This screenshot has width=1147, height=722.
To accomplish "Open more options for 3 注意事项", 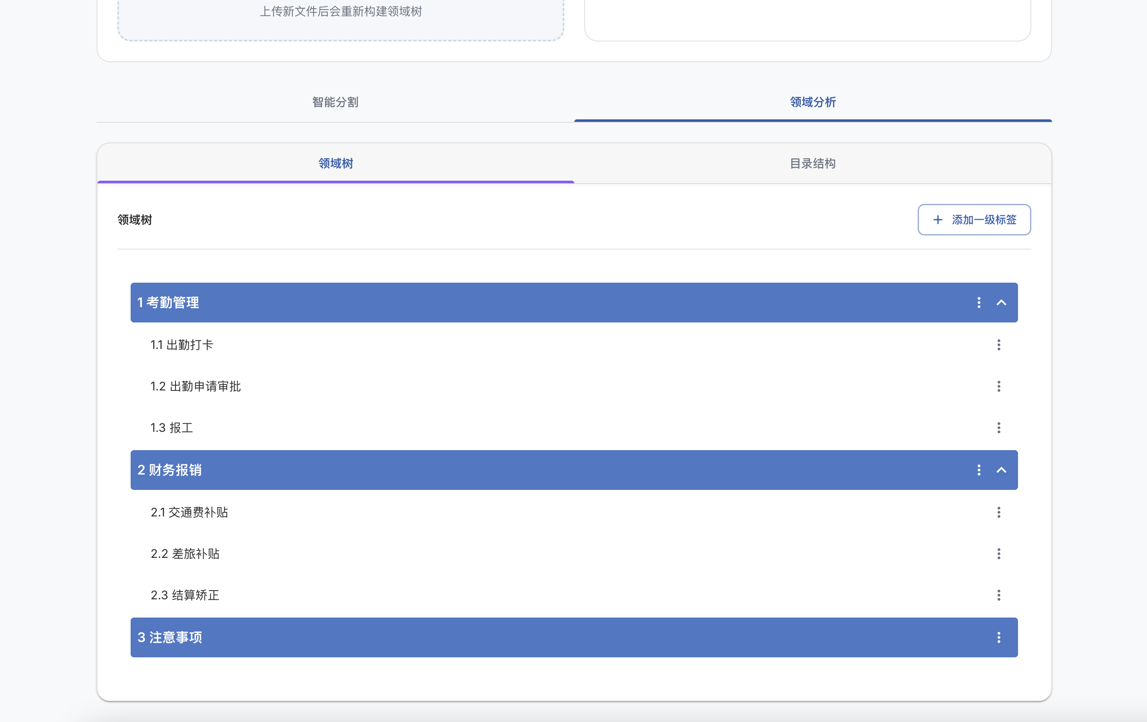I will (999, 637).
